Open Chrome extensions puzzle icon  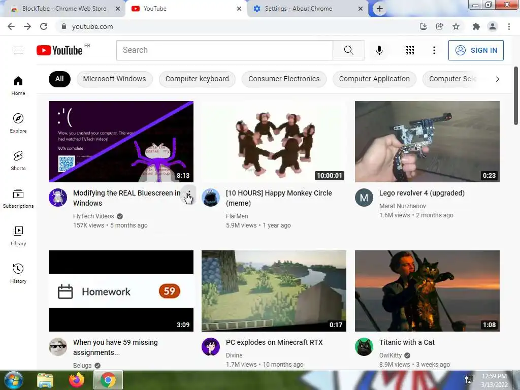[476, 26]
